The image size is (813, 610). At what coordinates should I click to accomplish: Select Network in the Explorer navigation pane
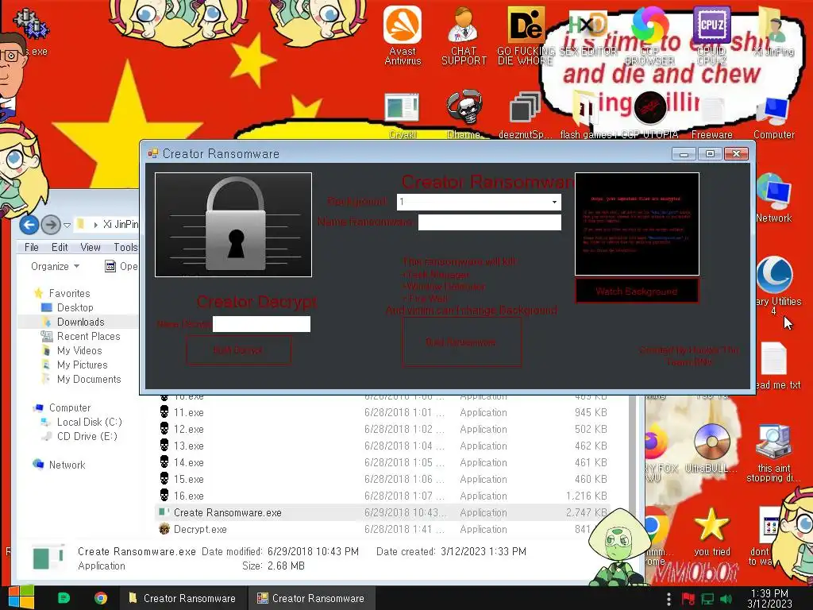coord(67,465)
